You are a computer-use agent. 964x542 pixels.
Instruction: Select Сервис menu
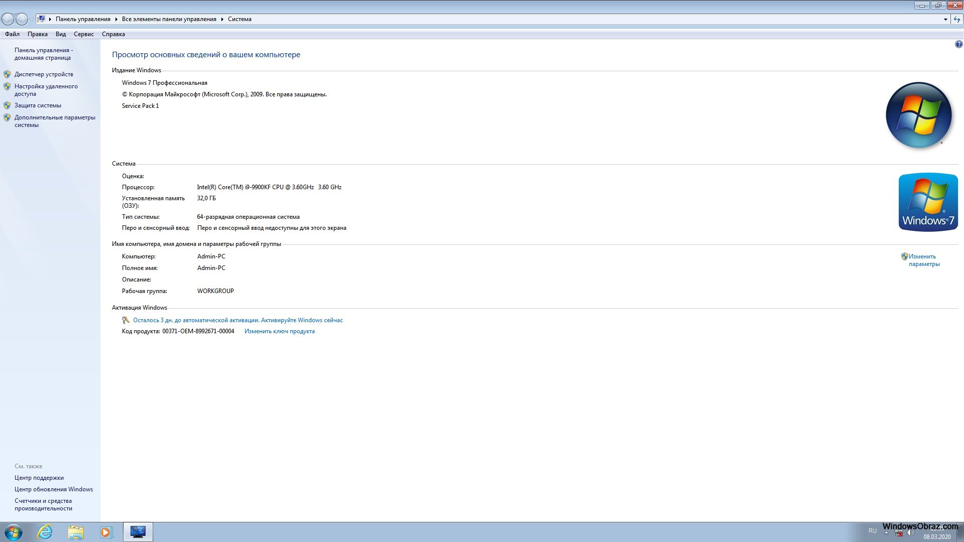tap(83, 34)
